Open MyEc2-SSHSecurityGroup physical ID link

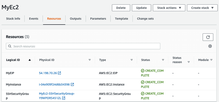point(57,96)
